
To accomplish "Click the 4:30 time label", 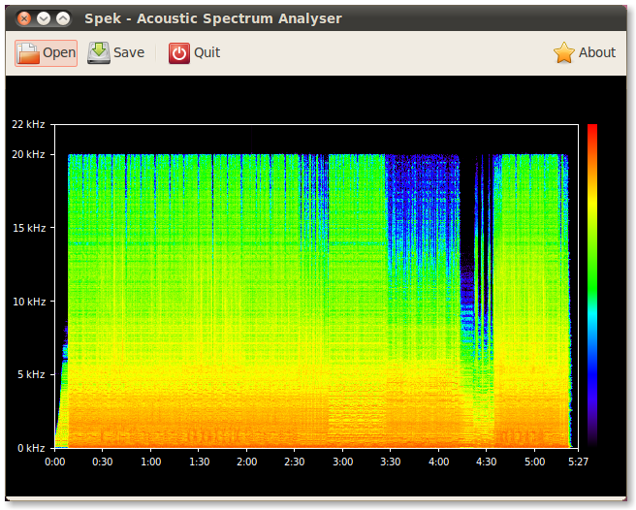I will tap(487, 462).
